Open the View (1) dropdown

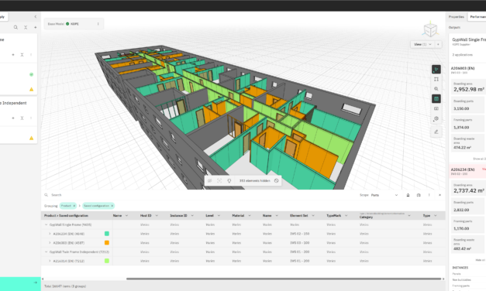click(422, 45)
